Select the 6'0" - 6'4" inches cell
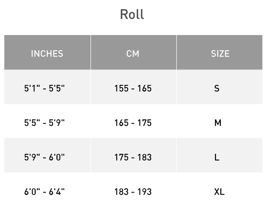This screenshot has height=207, width=269. pos(44,192)
